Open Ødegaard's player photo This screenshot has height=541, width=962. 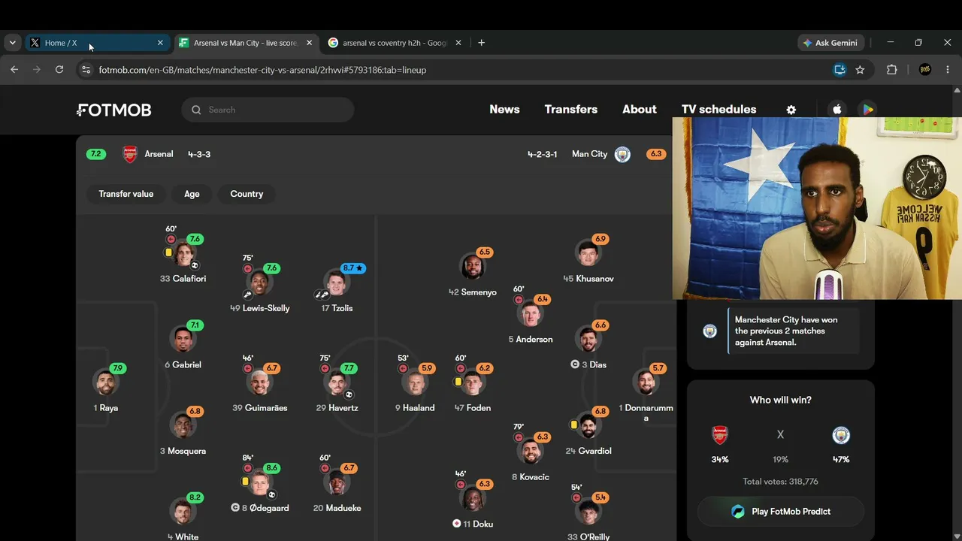[x=259, y=482]
